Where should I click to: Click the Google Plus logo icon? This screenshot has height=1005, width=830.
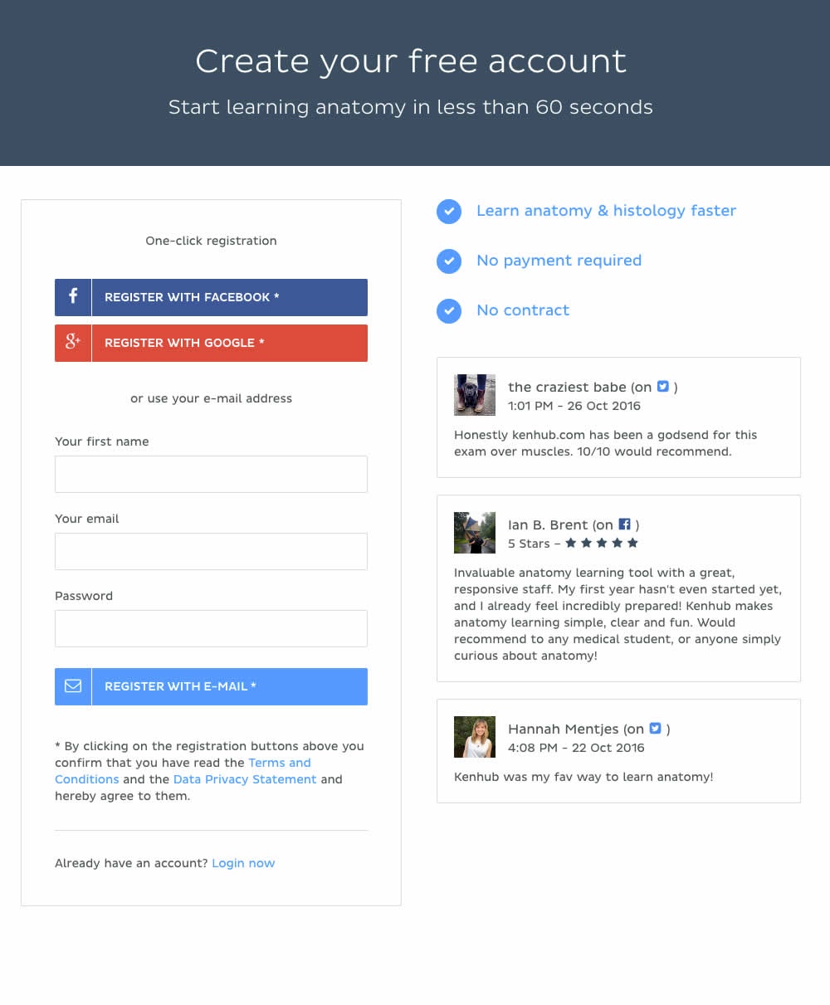point(73,343)
